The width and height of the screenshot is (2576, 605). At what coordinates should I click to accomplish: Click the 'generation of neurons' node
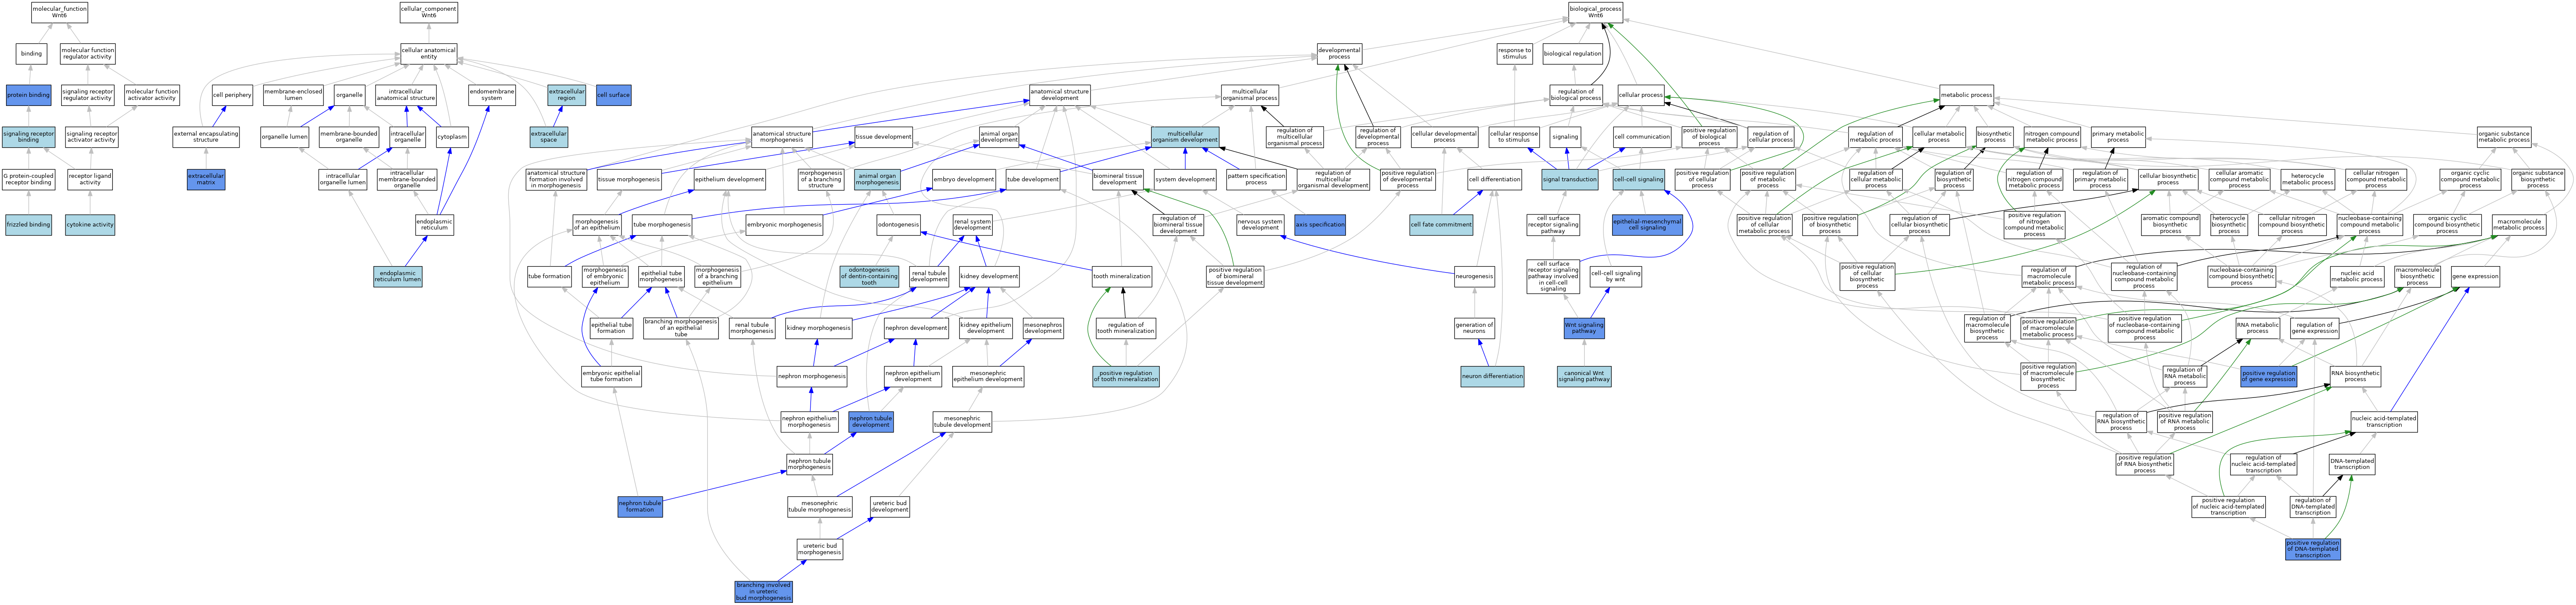tap(1474, 328)
